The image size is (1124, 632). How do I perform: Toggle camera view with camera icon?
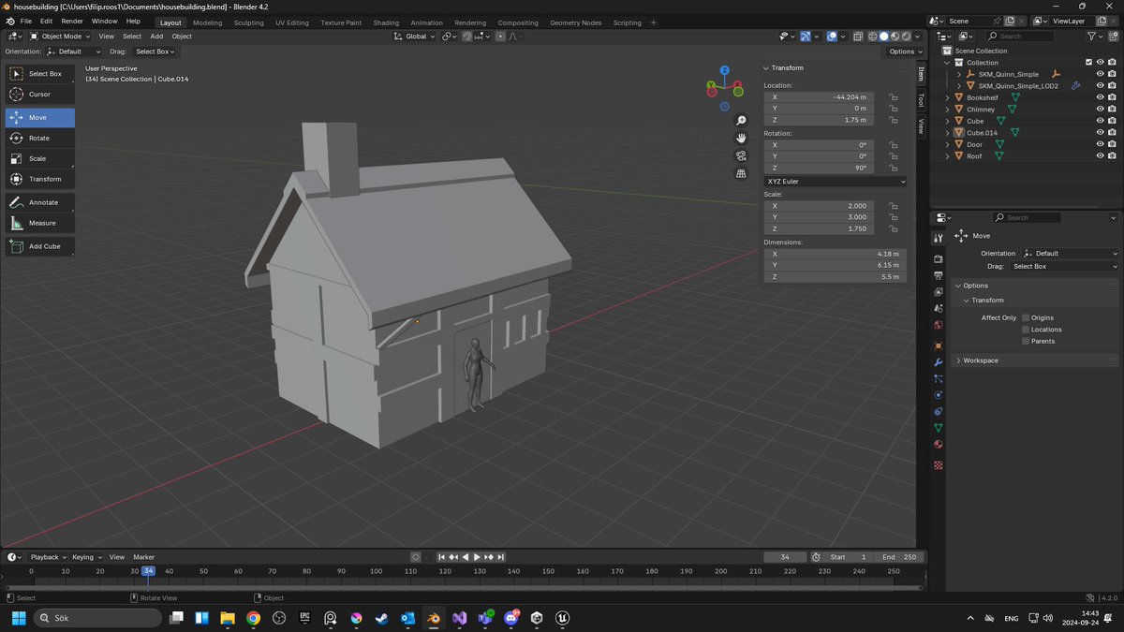click(741, 155)
